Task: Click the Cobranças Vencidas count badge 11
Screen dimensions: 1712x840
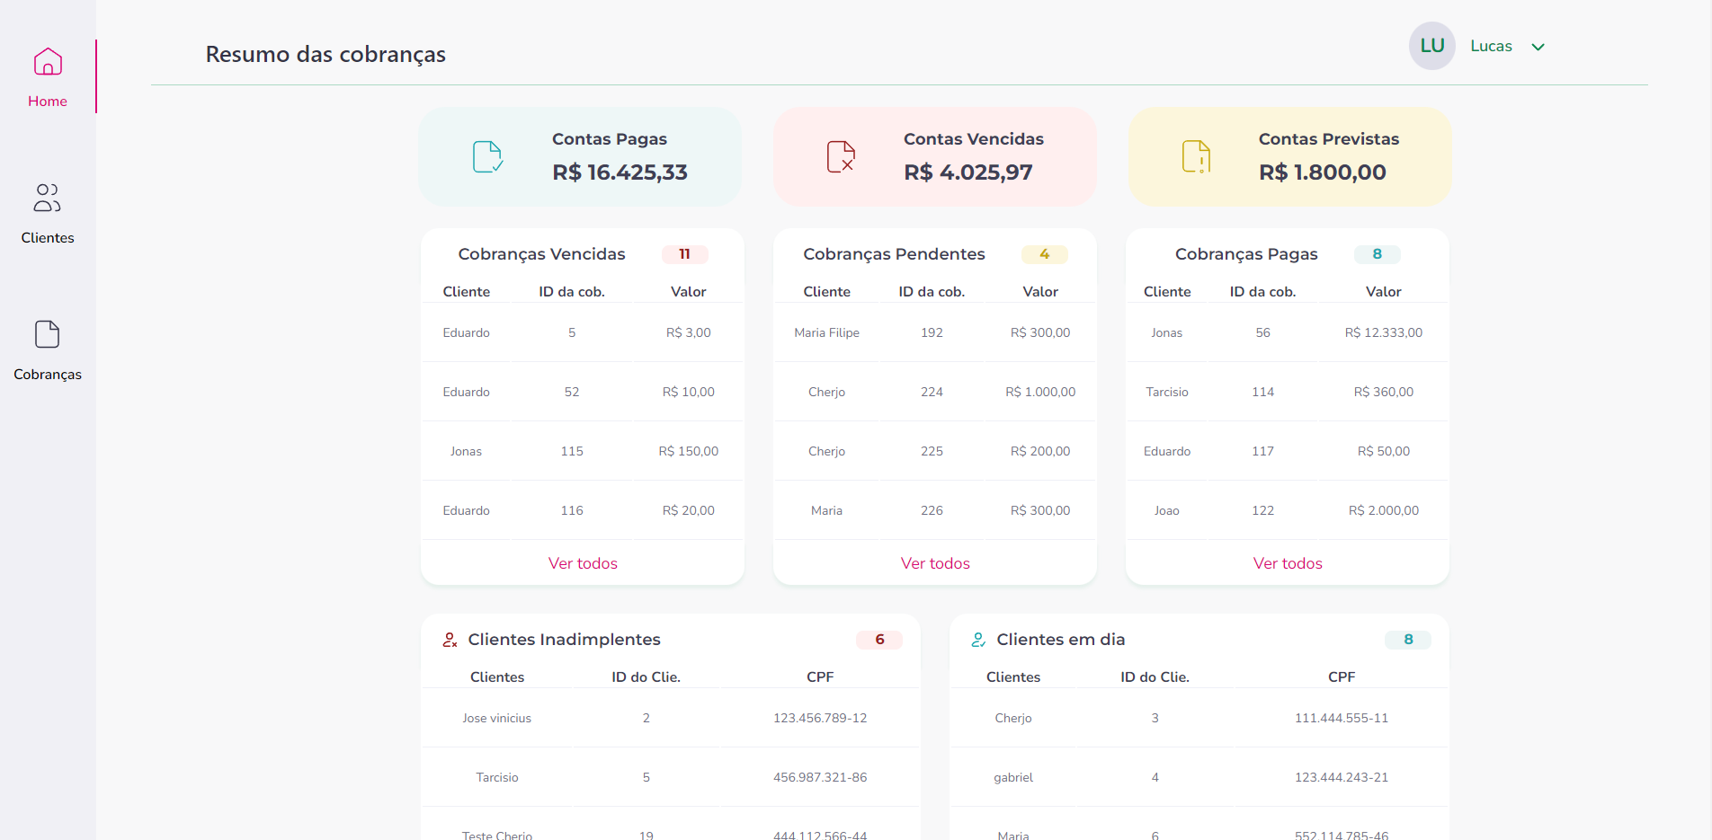Action: (x=685, y=254)
